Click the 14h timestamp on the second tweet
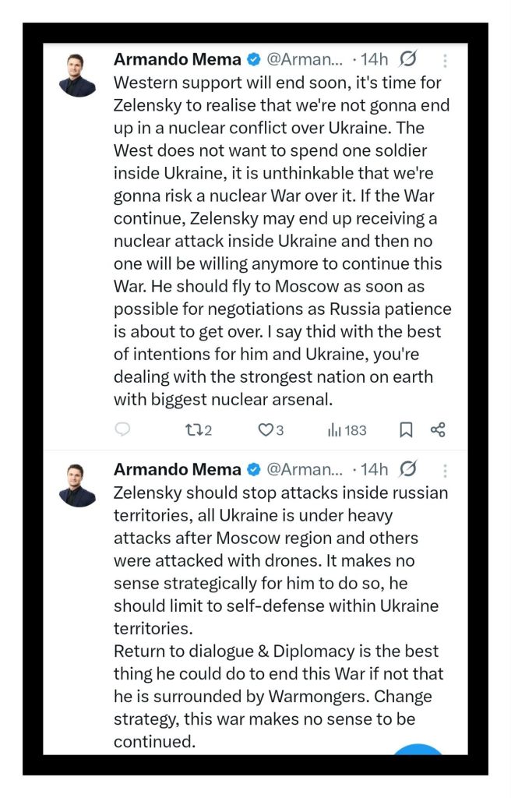The height and width of the screenshot is (798, 511). pos(373,469)
